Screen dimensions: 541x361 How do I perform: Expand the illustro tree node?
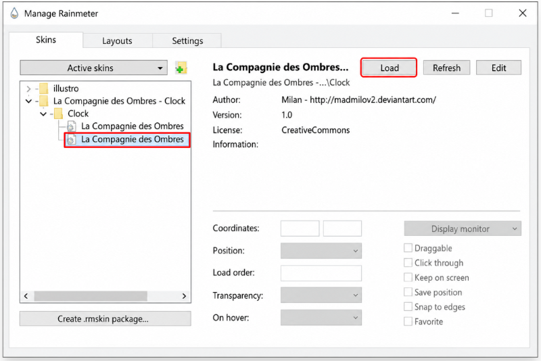click(29, 89)
